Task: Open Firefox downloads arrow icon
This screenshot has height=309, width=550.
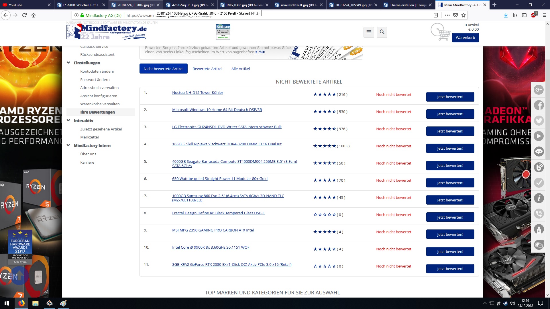Action: tap(506, 15)
